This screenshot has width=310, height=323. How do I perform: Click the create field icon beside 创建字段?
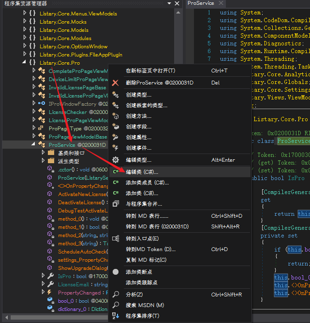116,126
